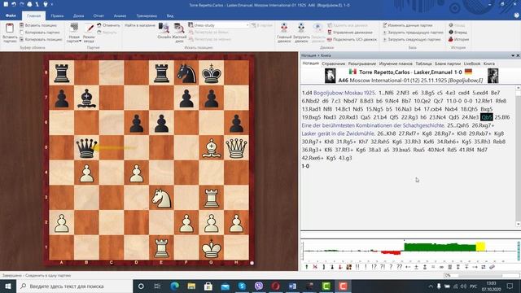Click Копировать партию checkbox icon

pos(22,33)
